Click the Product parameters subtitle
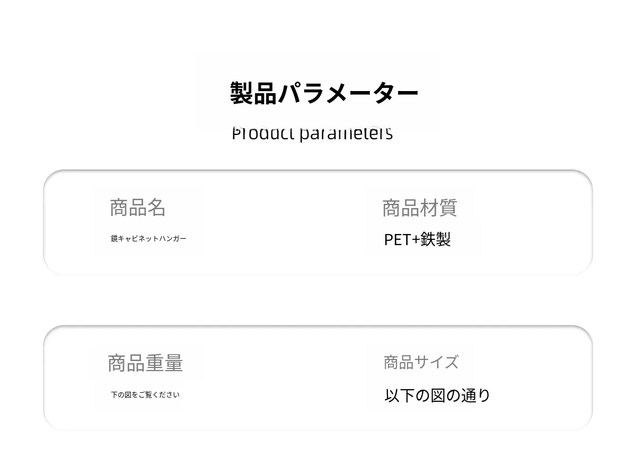The width and height of the screenshot is (636, 468). coord(312,133)
